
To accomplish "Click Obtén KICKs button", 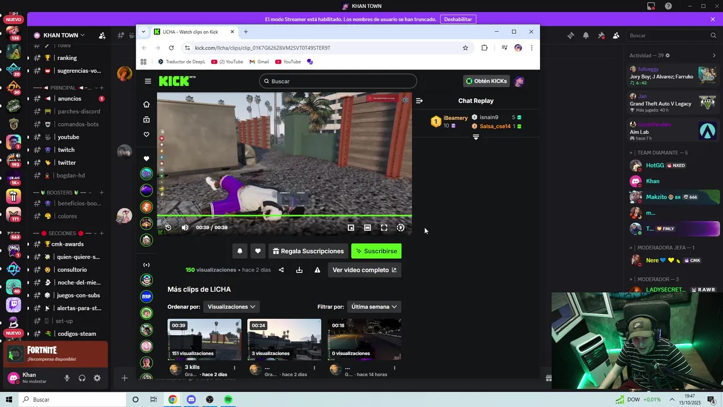I will tap(486, 81).
